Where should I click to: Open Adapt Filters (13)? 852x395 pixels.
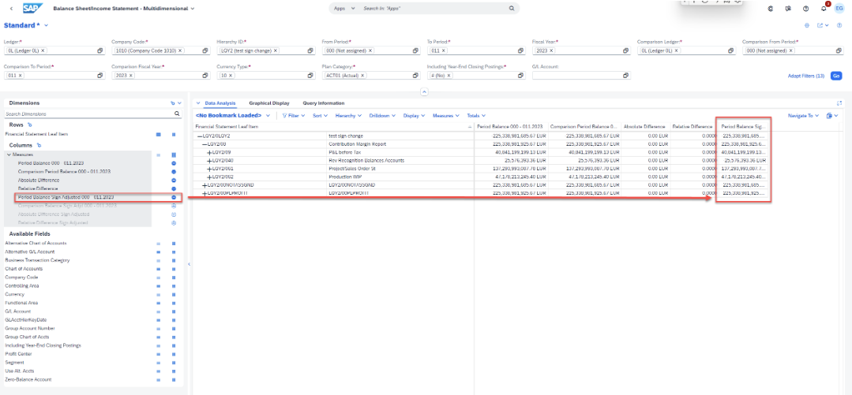pyautogui.click(x=806, y=76)
